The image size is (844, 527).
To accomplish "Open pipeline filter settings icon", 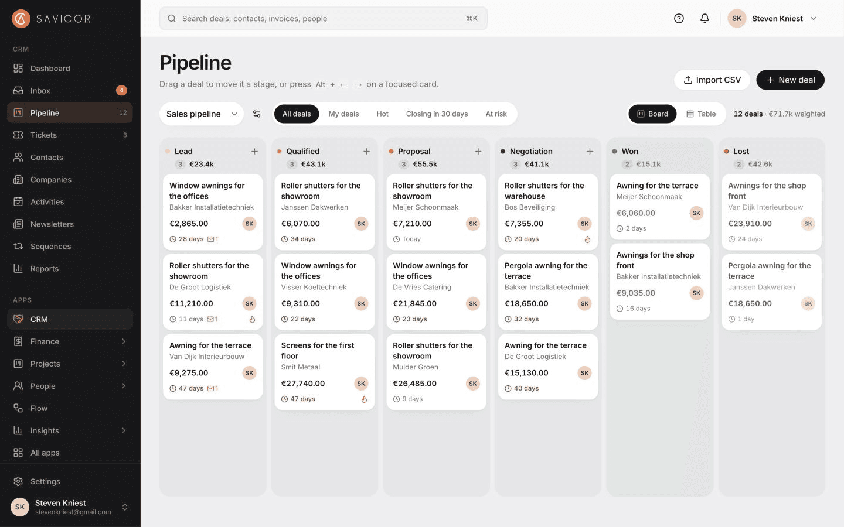I will (x=257, y=114).
